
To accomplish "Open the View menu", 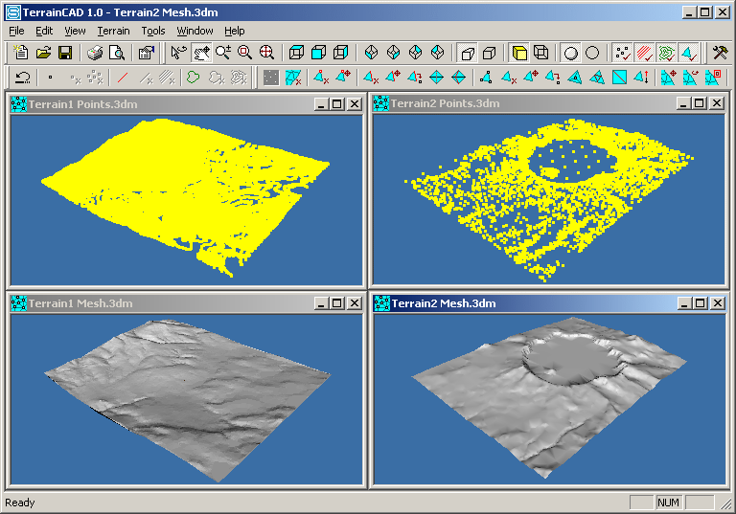I will [75, 31].
